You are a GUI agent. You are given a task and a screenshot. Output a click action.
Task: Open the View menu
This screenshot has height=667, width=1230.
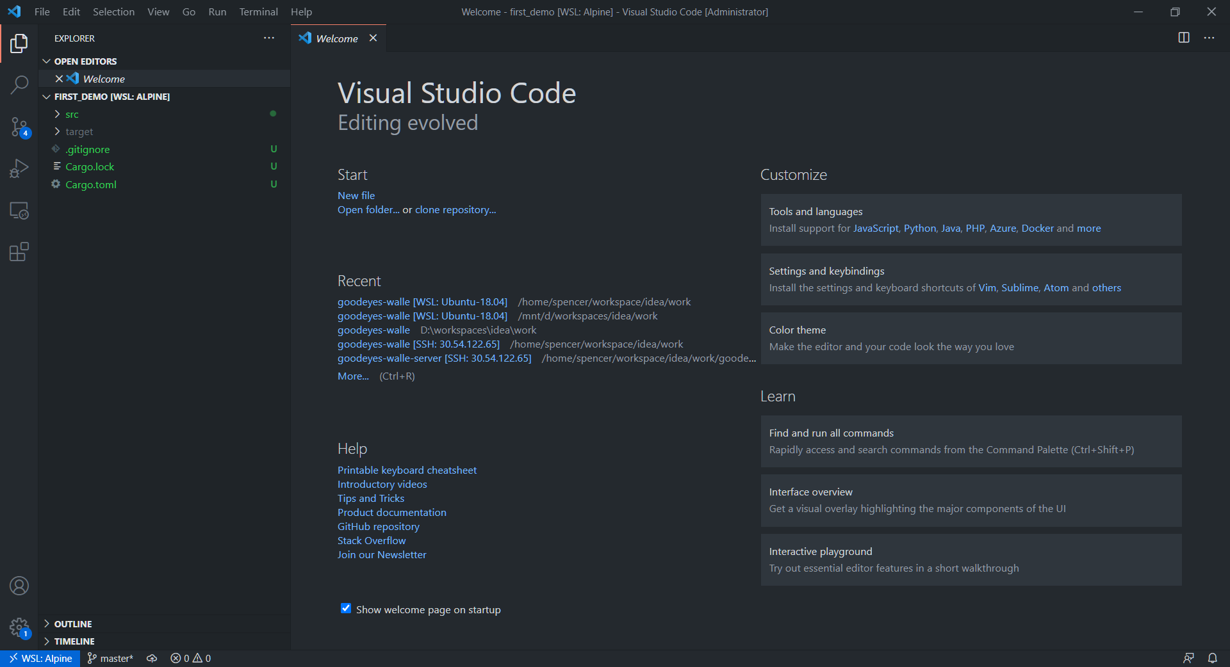click(x=158, y=12)
